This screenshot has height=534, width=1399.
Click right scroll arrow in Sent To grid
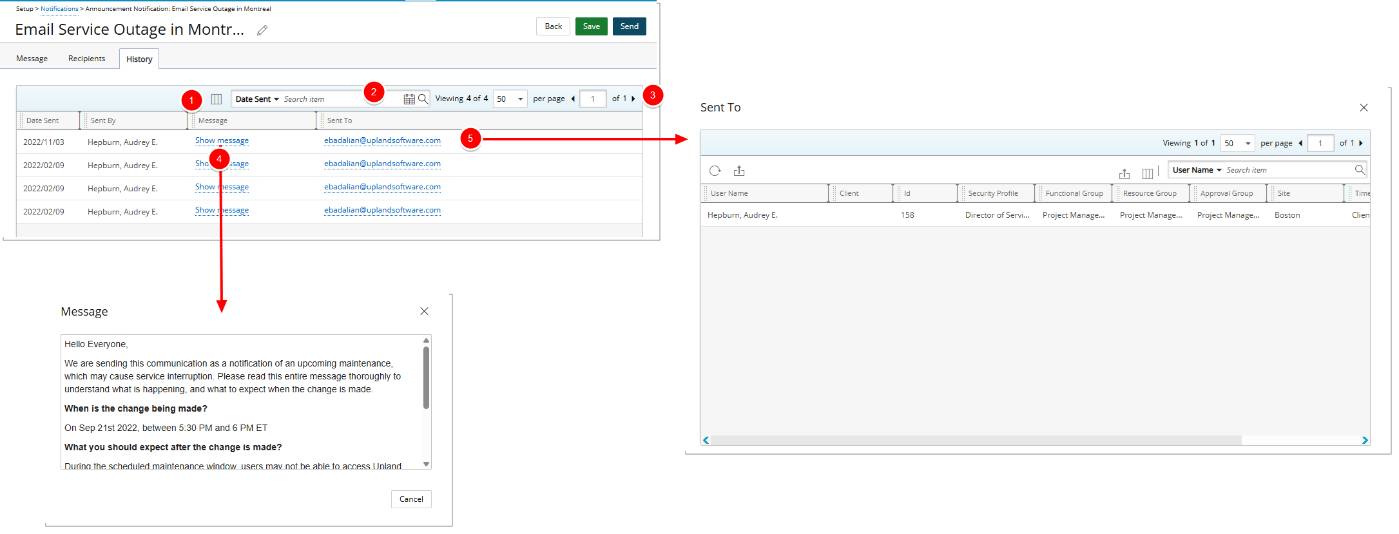point(1365,441)
